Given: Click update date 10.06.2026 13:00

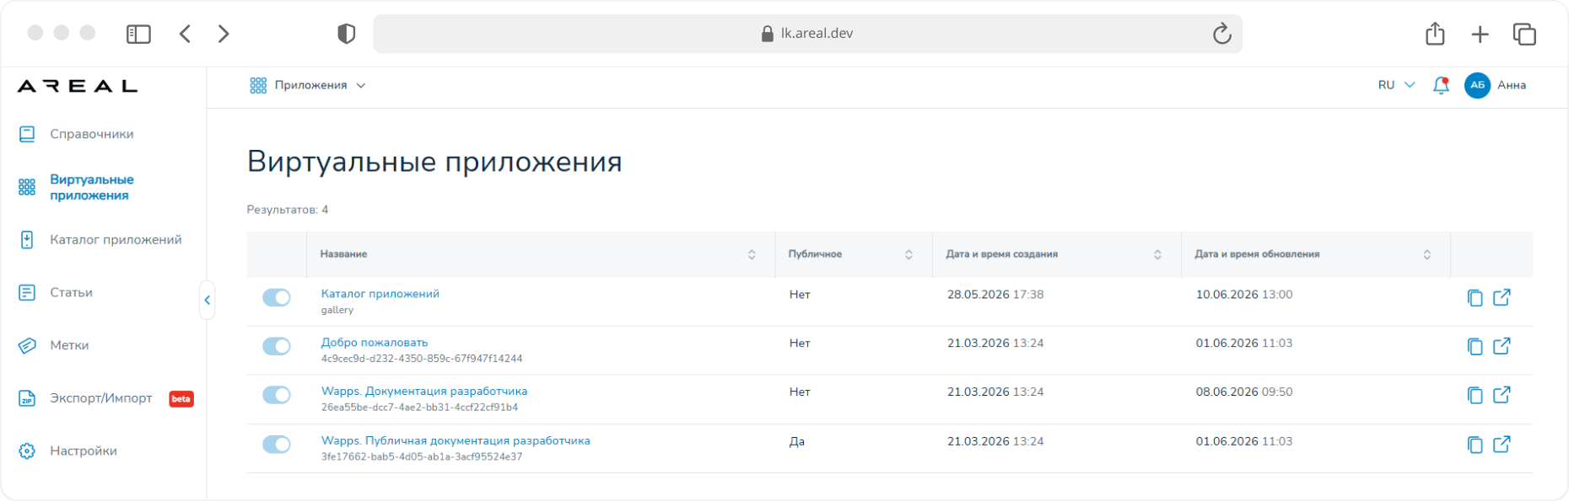Looking at the screenshot, I should [x=1244, y=295].
